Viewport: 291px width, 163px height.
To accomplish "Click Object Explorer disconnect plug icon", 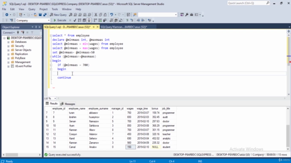I will [23, 33].
